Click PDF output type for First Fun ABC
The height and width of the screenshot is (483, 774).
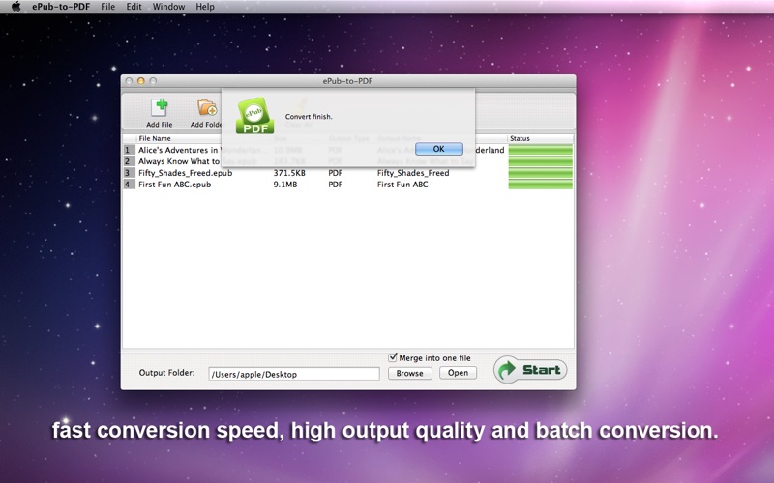(x=335, y=185)
